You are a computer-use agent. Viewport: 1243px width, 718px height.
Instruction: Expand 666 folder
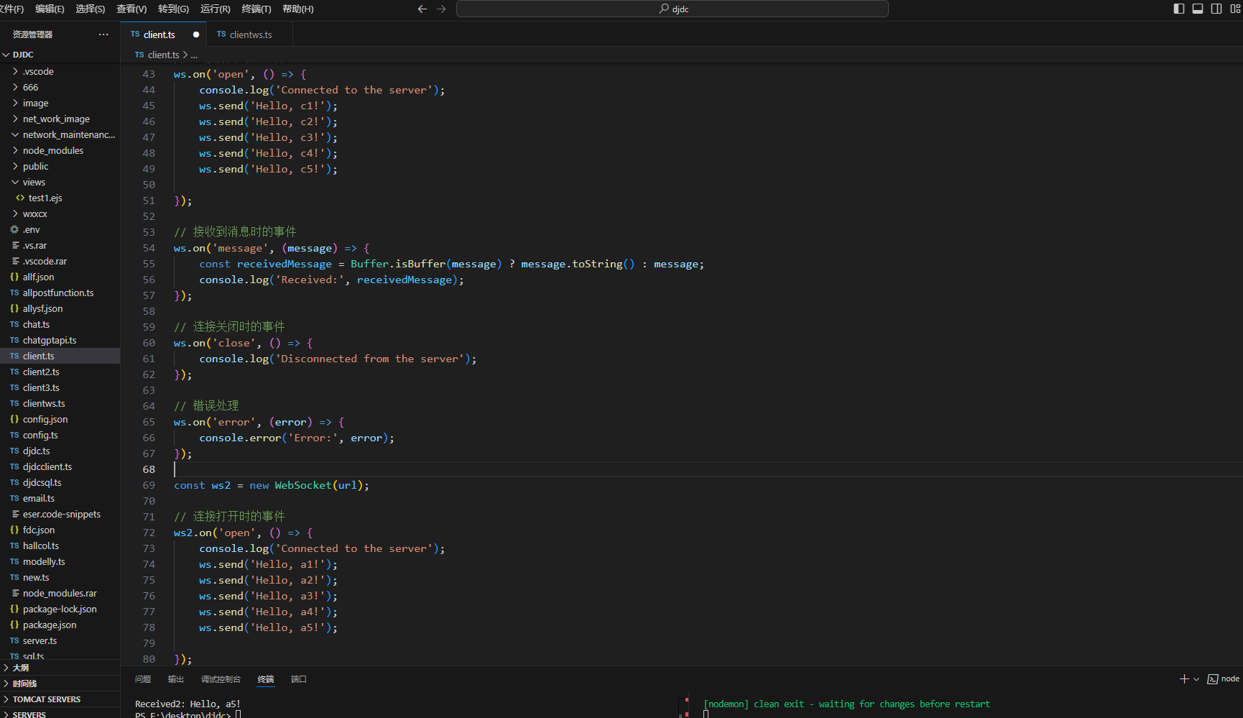point(60,87)
